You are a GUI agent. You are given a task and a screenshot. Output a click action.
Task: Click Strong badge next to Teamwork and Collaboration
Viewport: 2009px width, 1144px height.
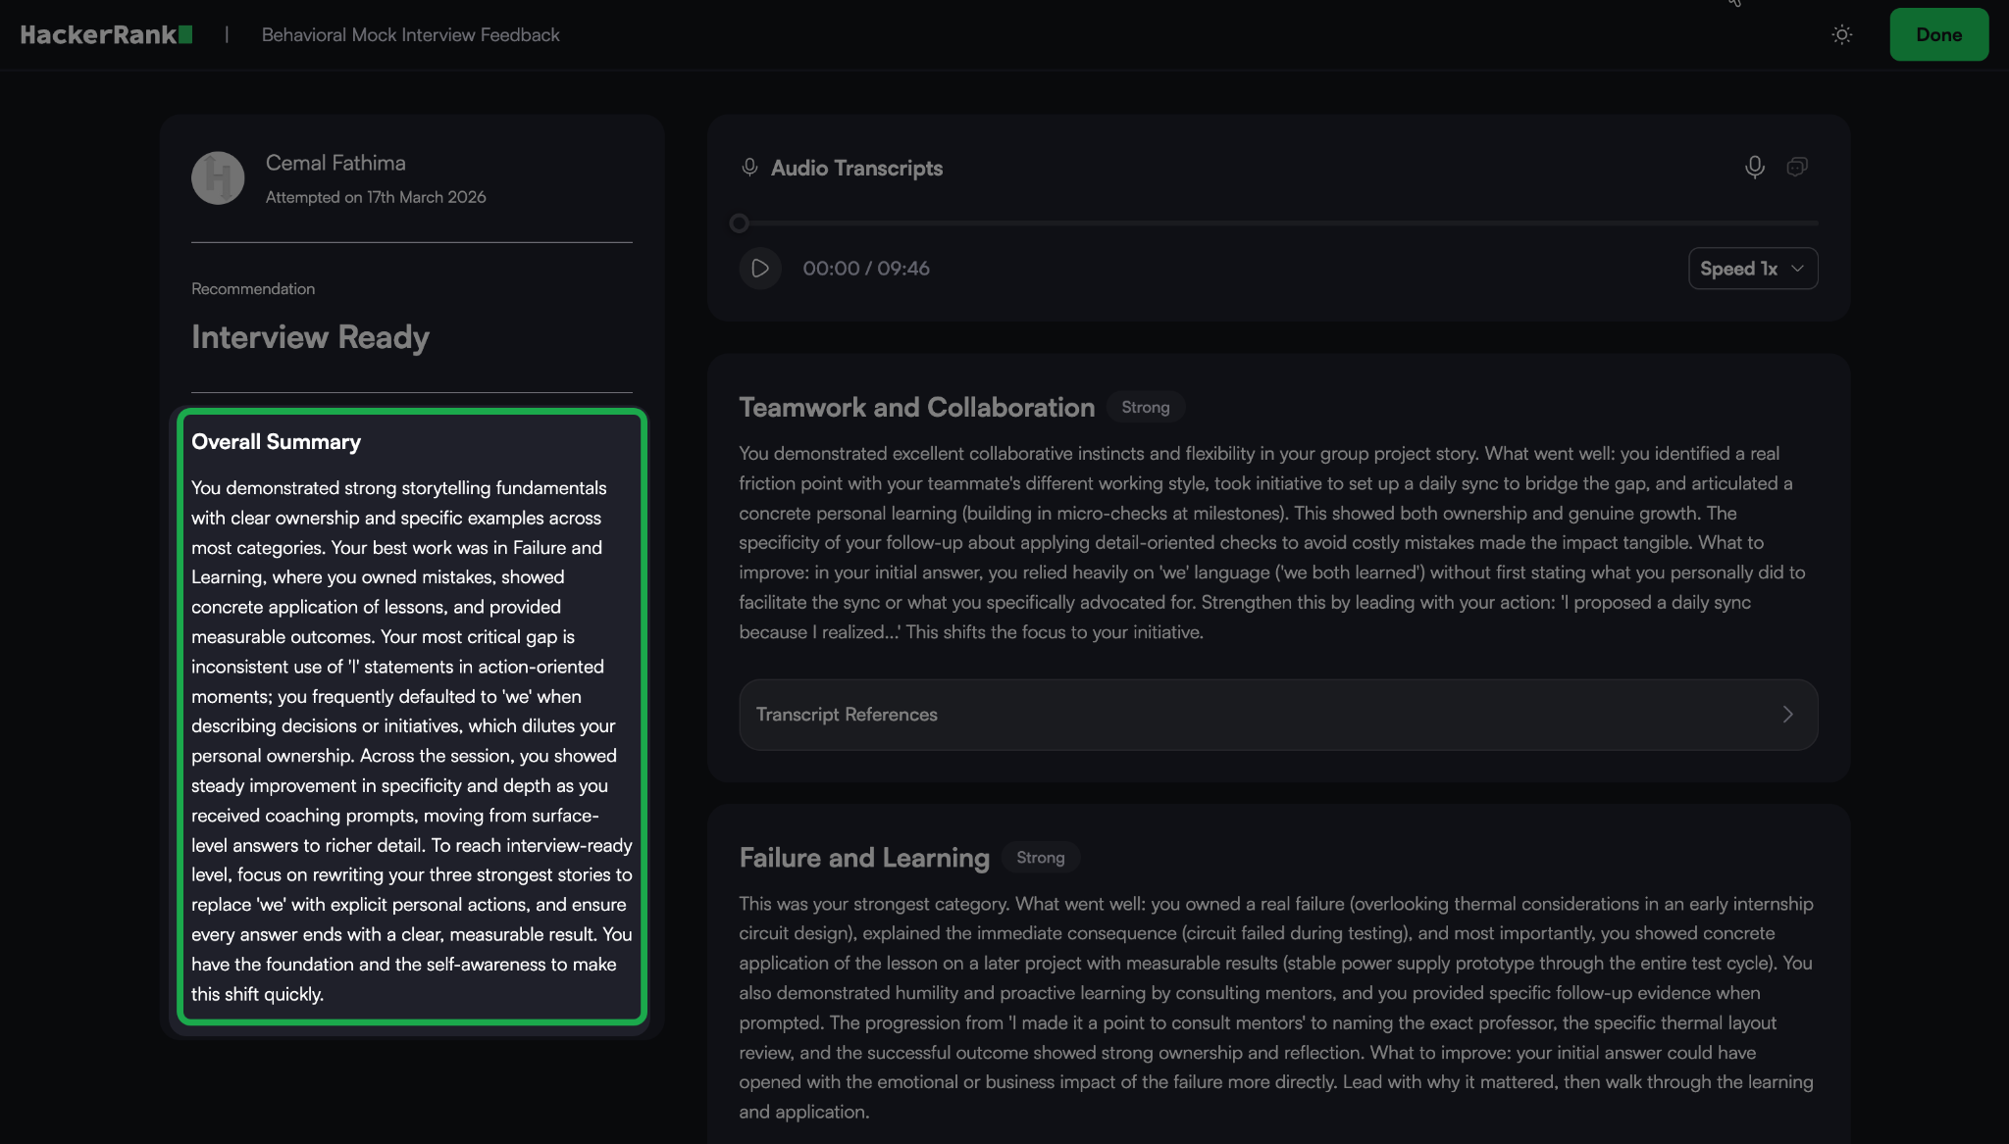[x=1145, y=407]
